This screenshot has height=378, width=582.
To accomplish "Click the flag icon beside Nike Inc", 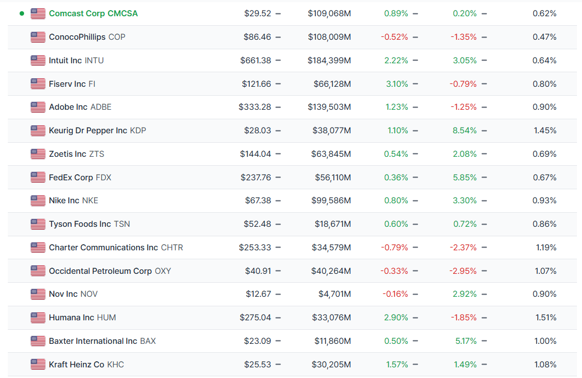I will [x=38, y=200].
